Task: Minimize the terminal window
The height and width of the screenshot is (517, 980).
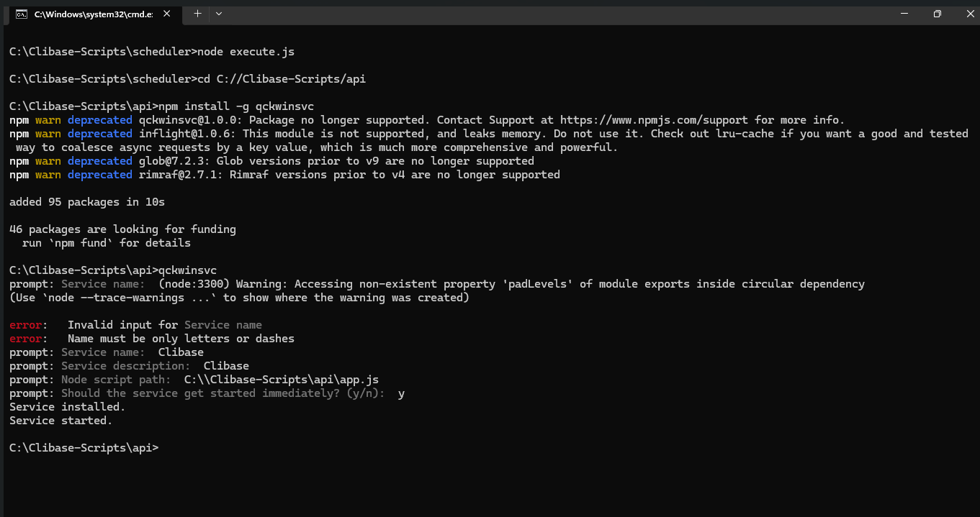Action: click(x=904, y=14)
